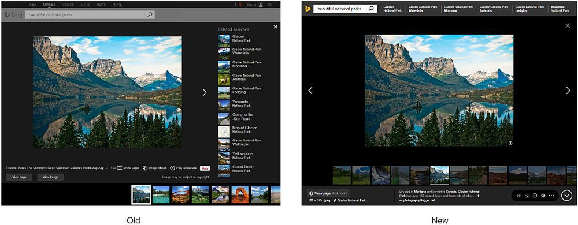Select 'Glacier National Park Animals' in new header

click(x=494, y=9)
